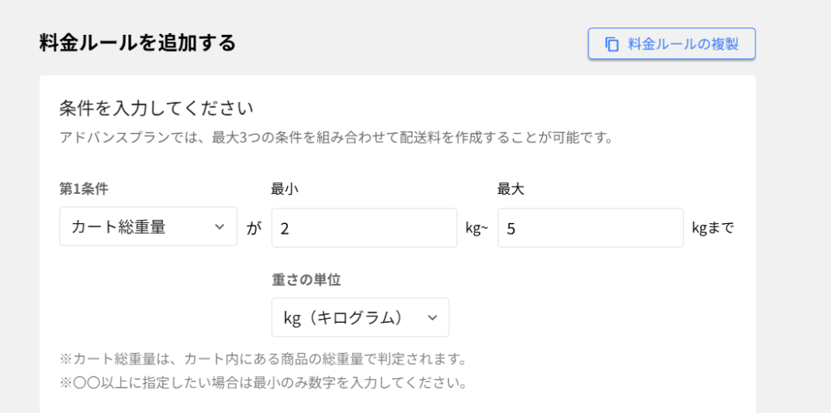Viewport: 831px width, 413px height.
Task: Click the 条件を入力してください section heading
Action: click(157, 108)
